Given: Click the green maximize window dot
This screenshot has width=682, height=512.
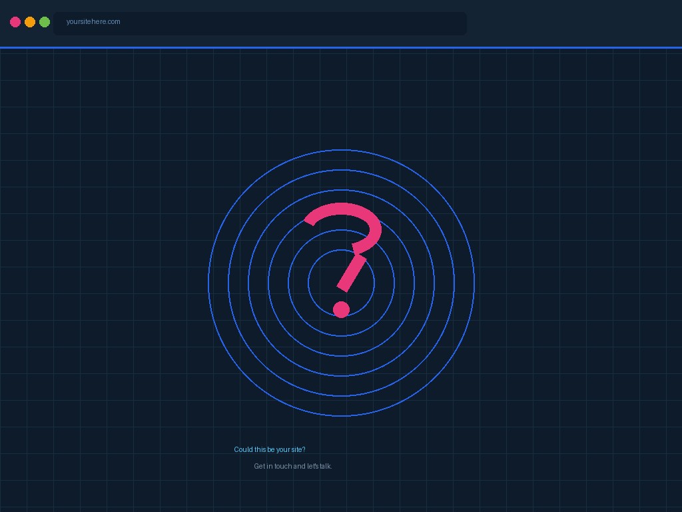Looking at the screenshot, I should (x=45, y=22).
